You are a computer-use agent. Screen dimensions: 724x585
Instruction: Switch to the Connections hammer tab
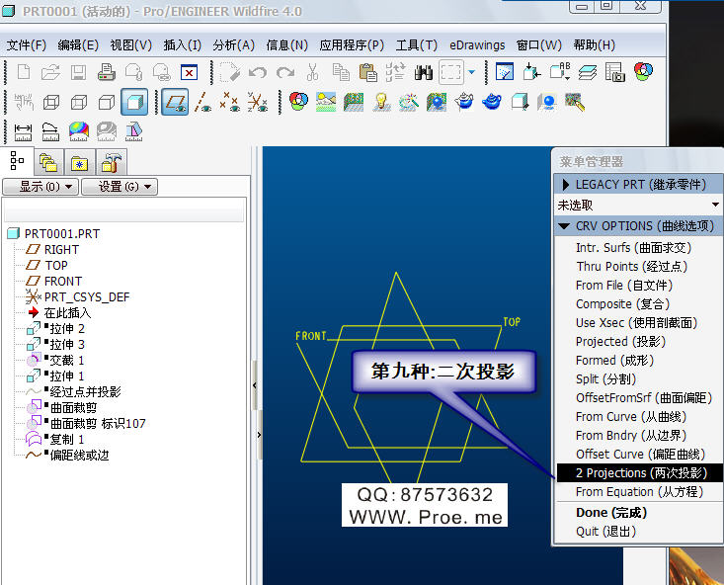[112, 163]
